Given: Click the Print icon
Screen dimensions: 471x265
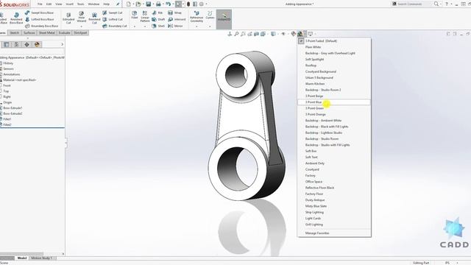Looking at the screenshot, I should [x=158, y=4].
